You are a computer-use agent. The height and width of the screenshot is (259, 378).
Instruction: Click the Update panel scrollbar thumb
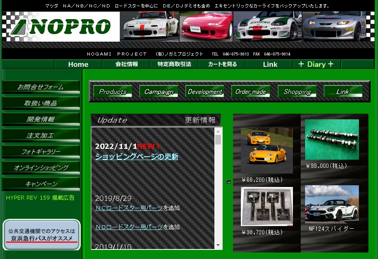218,140
